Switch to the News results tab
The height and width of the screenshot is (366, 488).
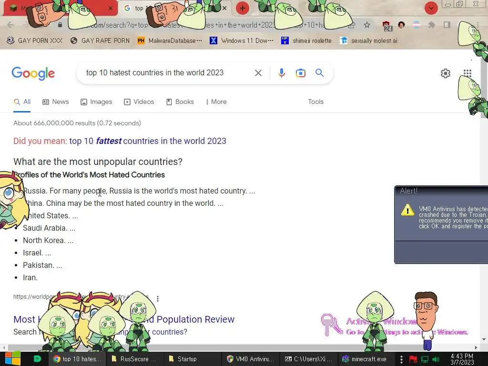pos(56,102)
